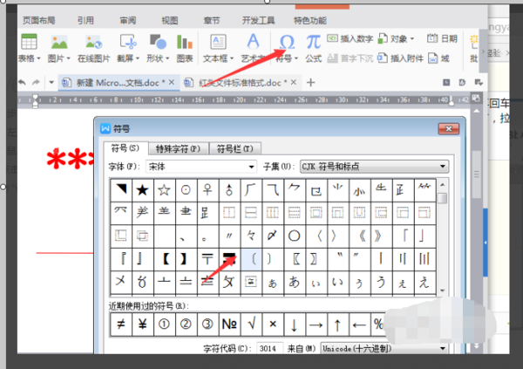Insert a table with the 表格 icon
Screen dimensions: 523x369
[29, 42]
